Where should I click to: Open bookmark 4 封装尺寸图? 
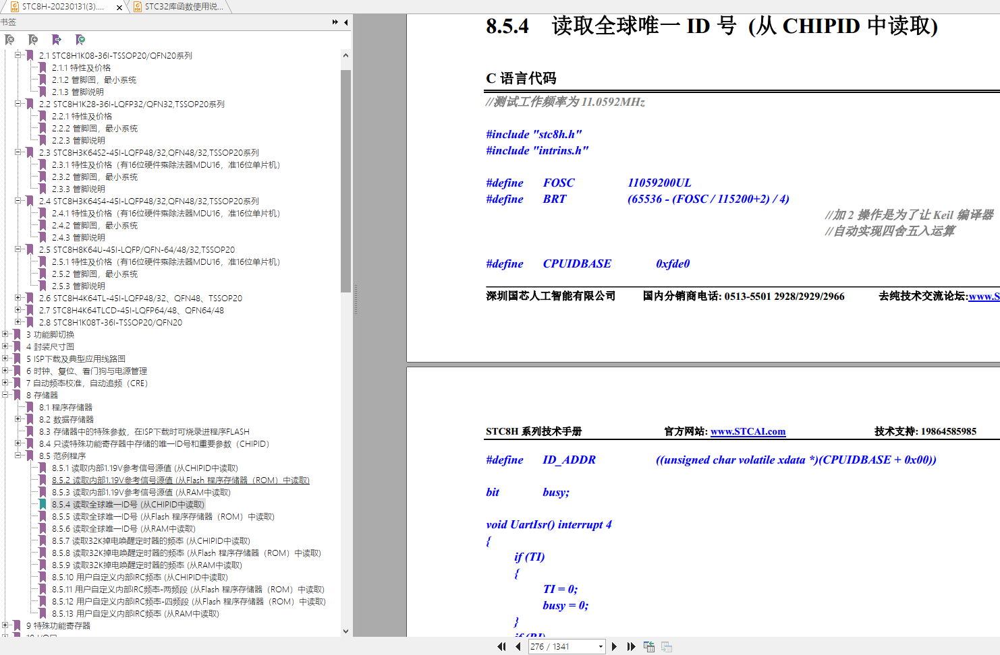50,346
